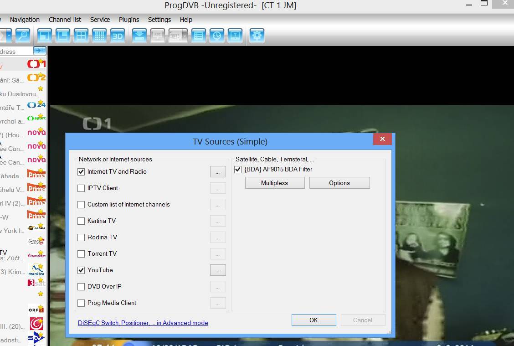Image resolution: width=514 pixels, height=346 pixels.
Task: Click the download arrow toolbar icon
Action: 139,36
